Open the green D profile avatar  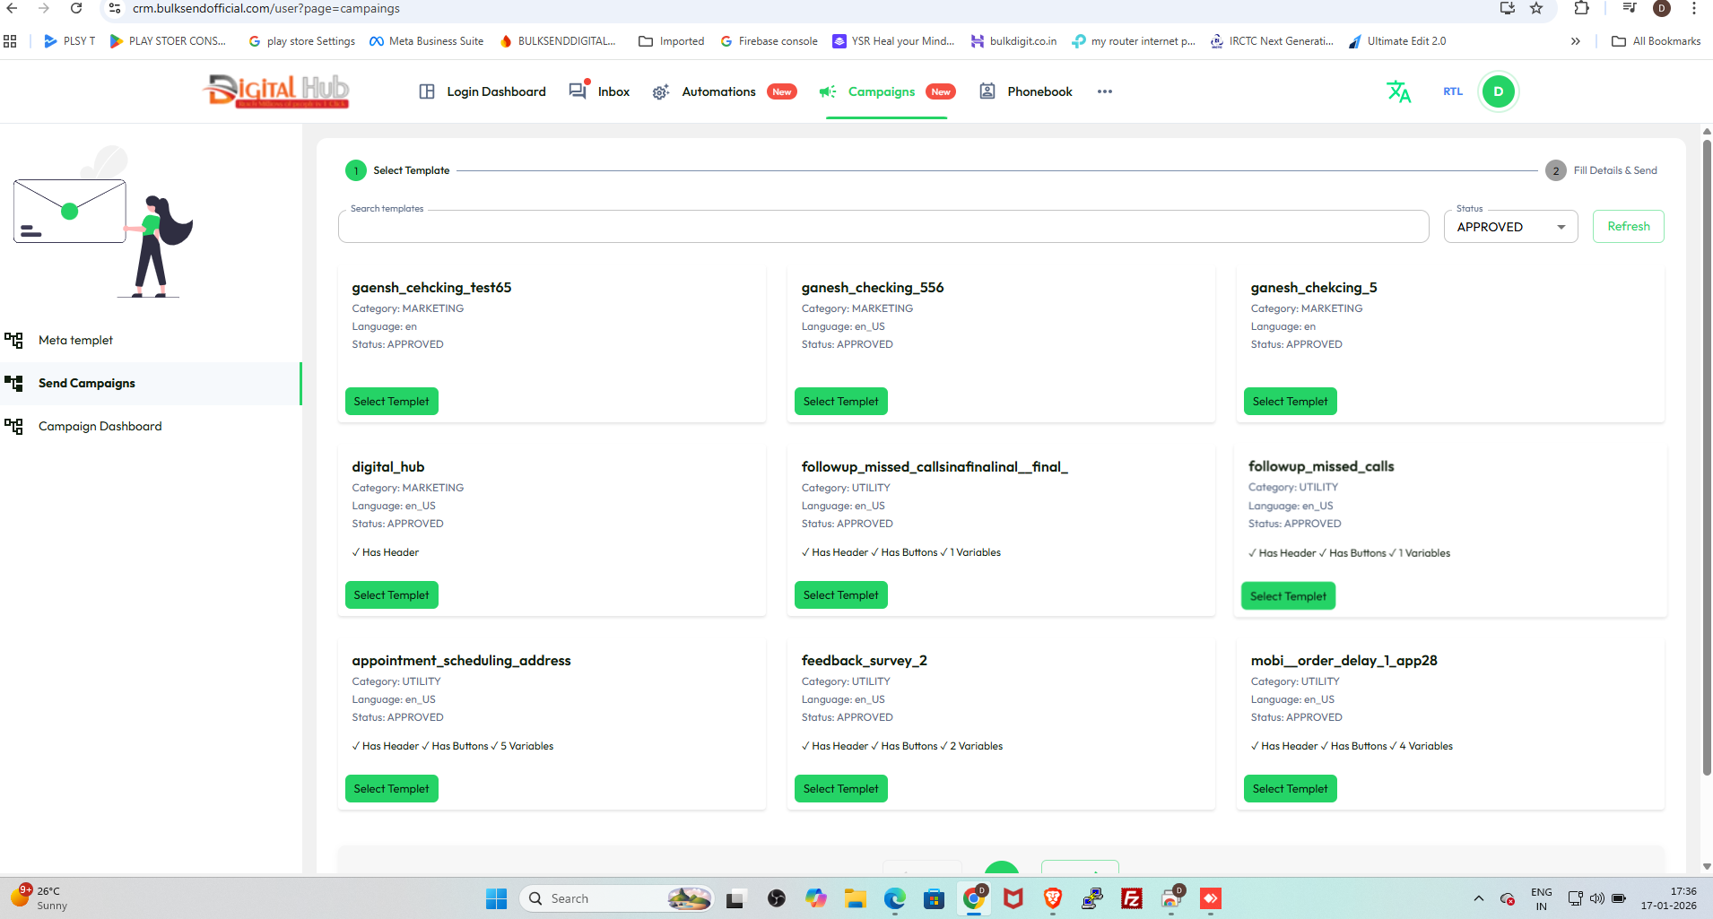1498,91
